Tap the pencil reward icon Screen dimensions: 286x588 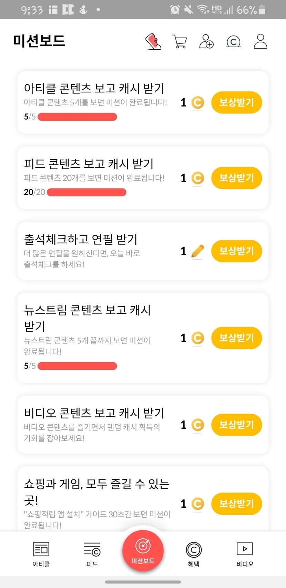197,251
